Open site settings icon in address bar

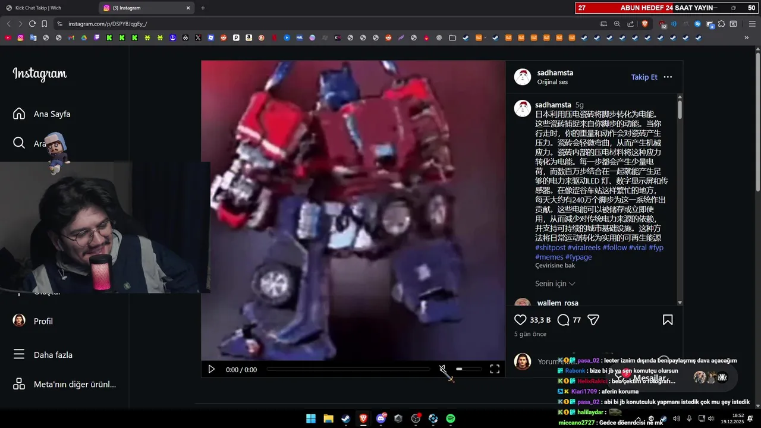click(x=59, y=24)
